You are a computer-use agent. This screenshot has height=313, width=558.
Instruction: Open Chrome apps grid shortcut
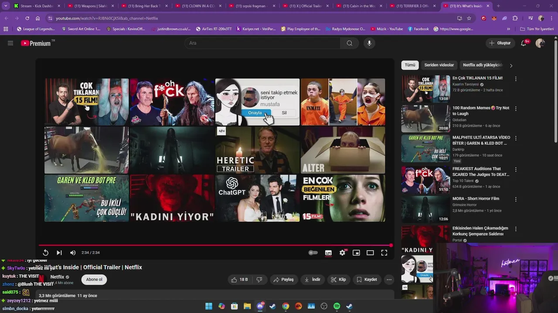[x=6, y=29]
